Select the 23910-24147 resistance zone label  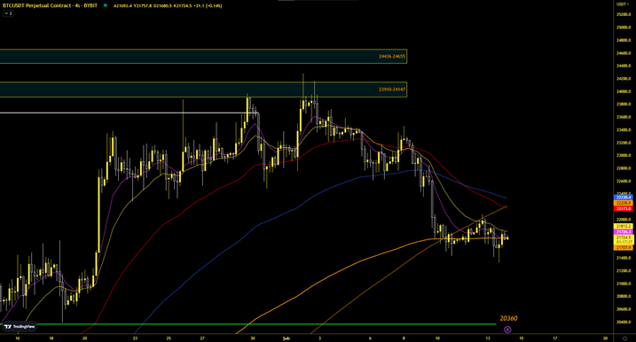392,89
